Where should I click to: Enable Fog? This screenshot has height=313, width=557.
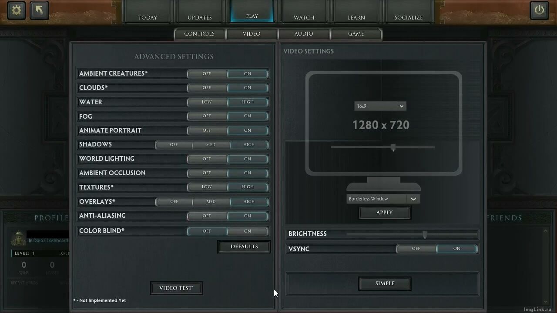[248, 116]
